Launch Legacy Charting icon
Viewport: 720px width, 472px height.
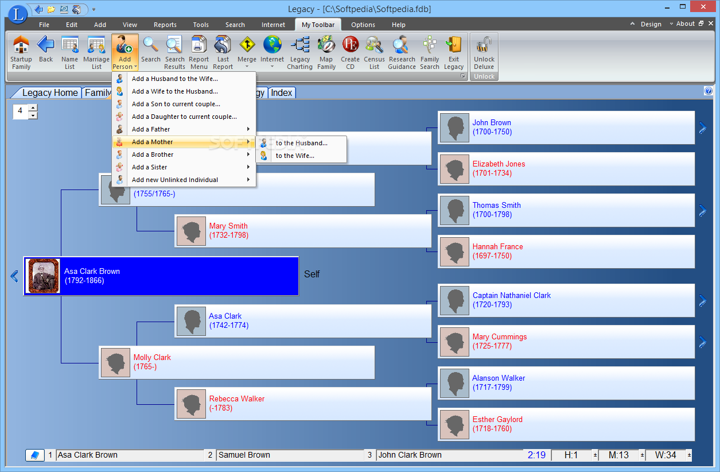(299, 52)
